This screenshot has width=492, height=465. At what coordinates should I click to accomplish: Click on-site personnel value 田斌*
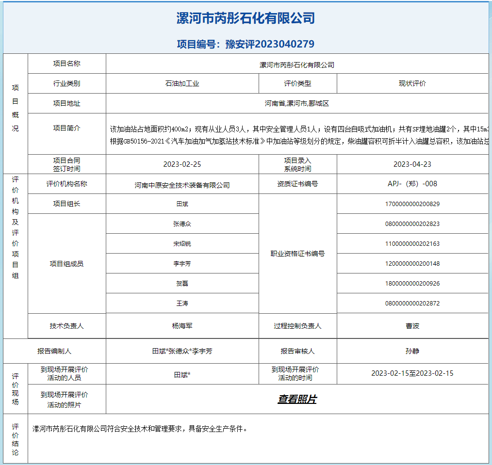point(182,375)
